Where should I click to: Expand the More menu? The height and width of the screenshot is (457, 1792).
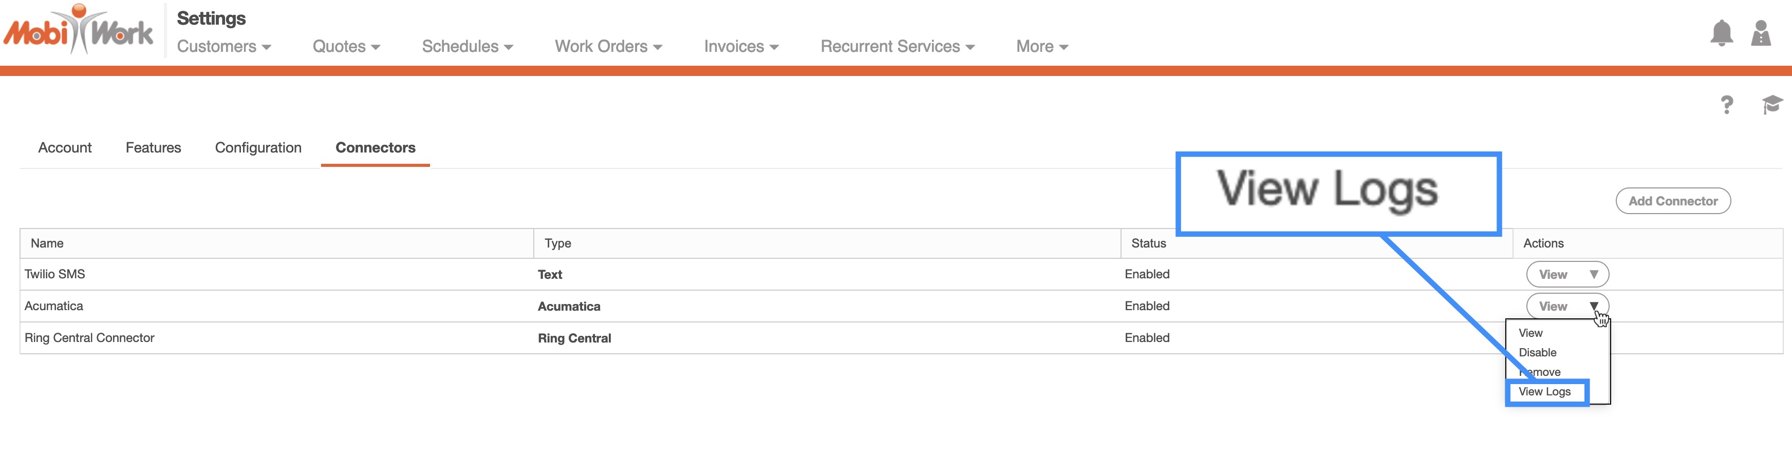click(1041, 47)
